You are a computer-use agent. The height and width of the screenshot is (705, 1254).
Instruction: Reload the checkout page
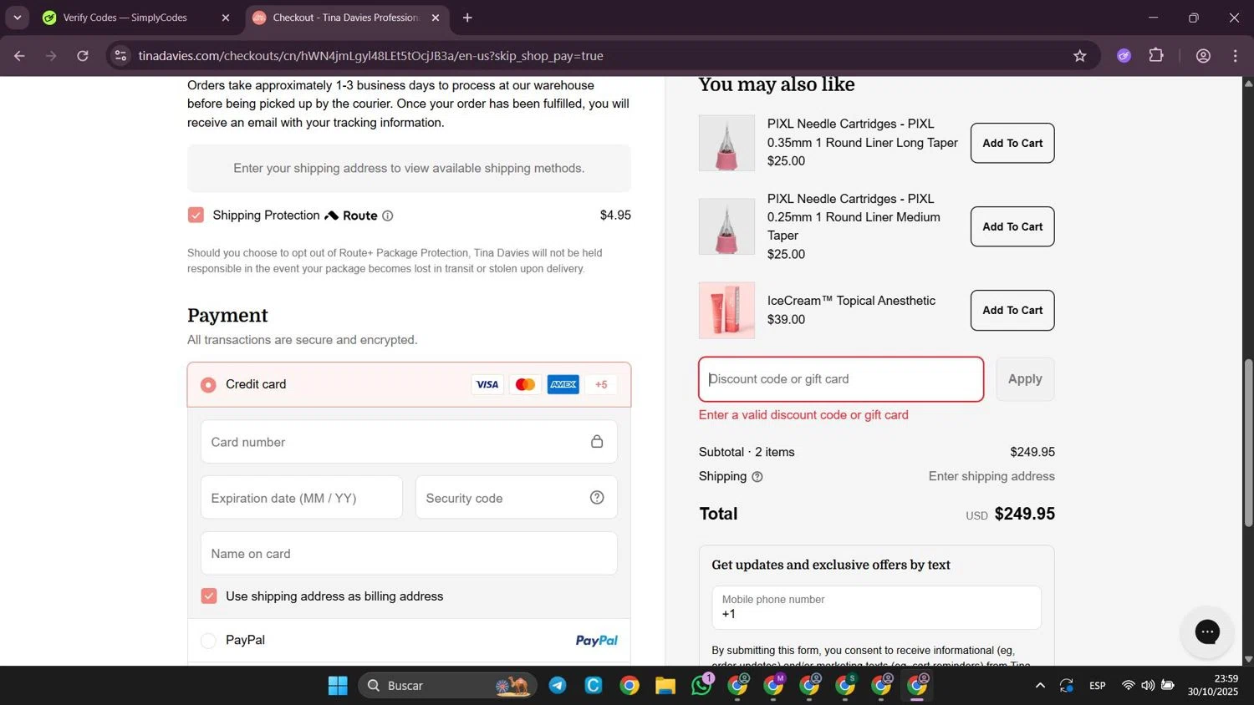point(83,56)
